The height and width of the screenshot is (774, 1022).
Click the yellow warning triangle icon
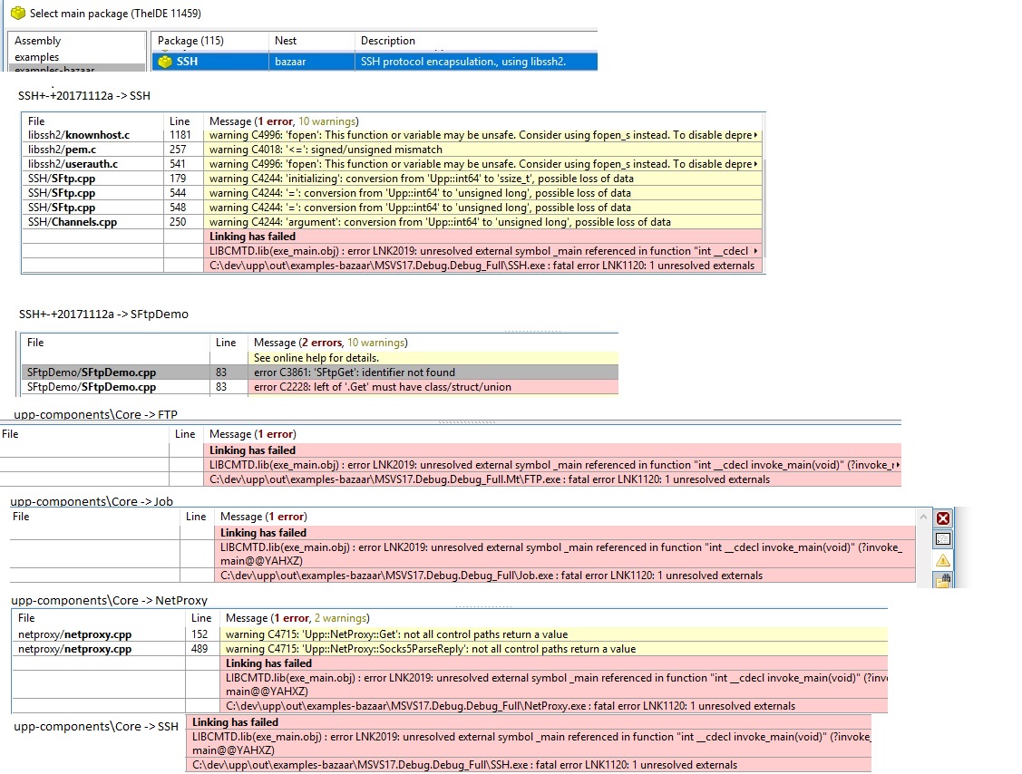[x=942, y=560]
